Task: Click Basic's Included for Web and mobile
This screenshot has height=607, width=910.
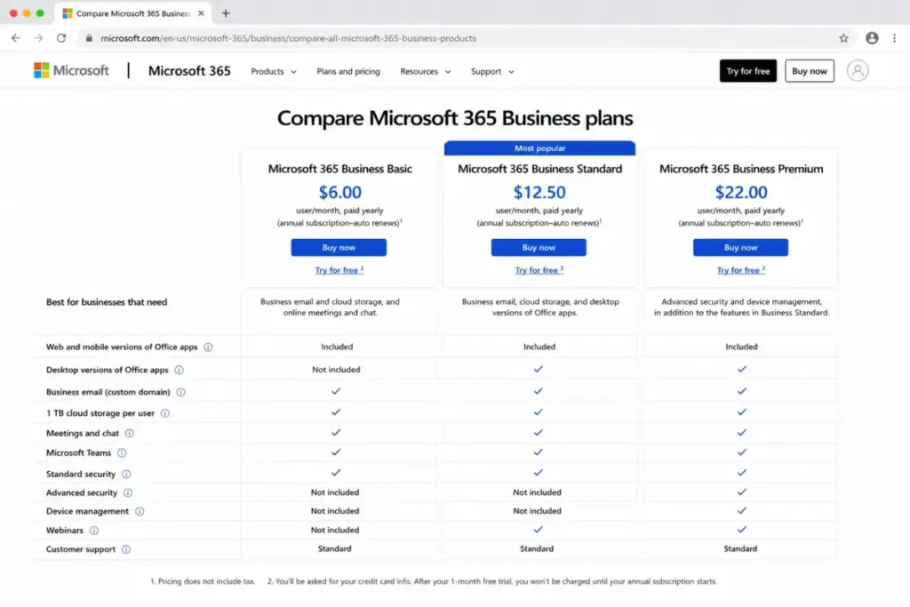Action: pyautogui.click(x=337, y=347)
